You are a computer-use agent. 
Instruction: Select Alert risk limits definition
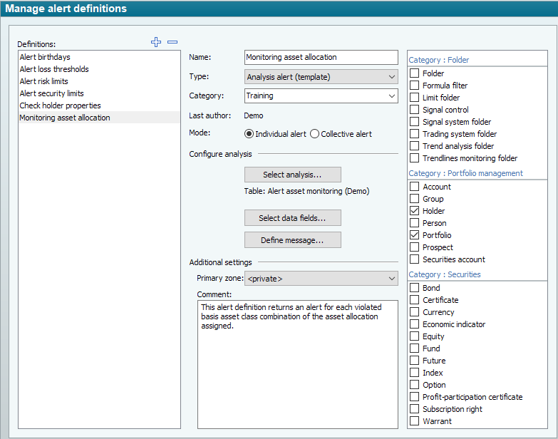[x=44, y=81]
